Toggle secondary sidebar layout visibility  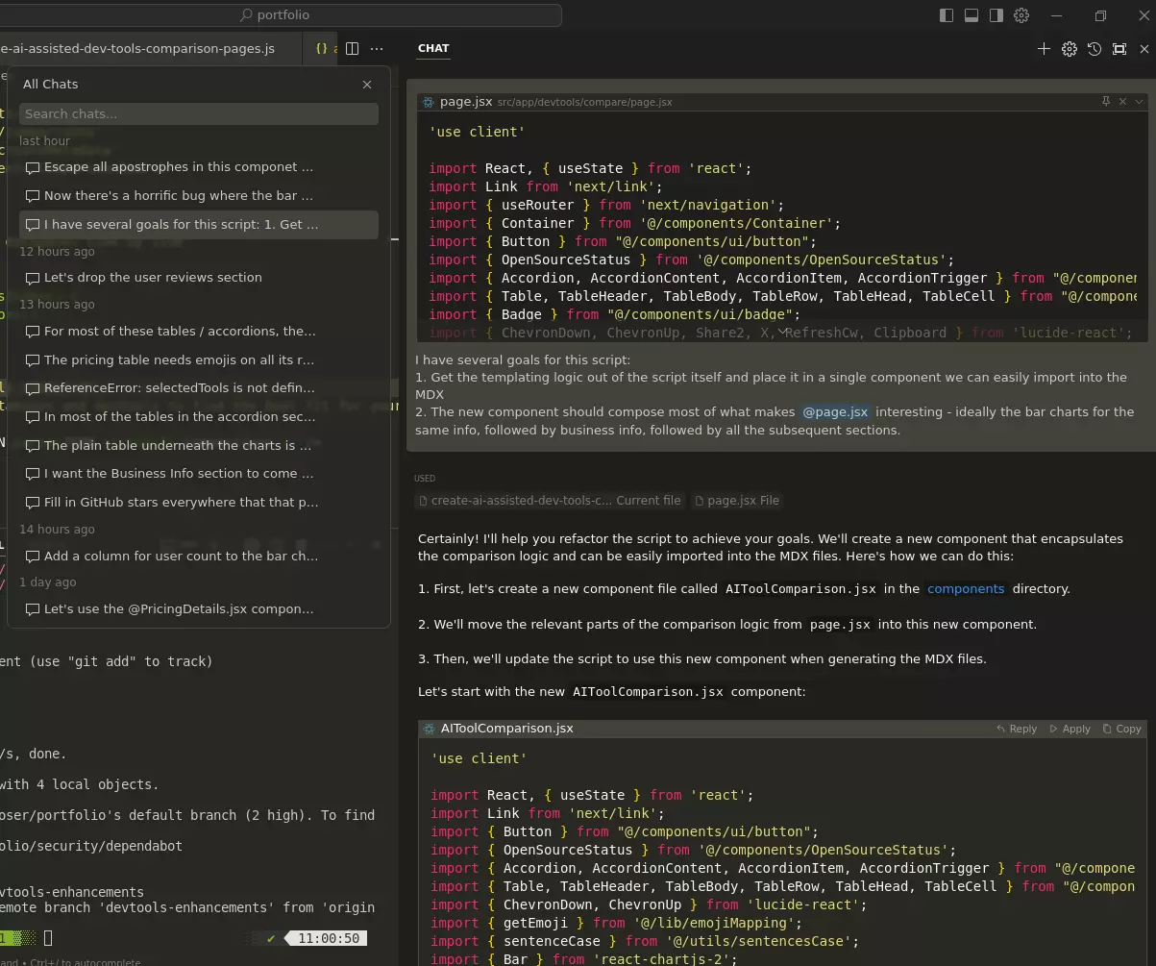(x=996, y=15)
